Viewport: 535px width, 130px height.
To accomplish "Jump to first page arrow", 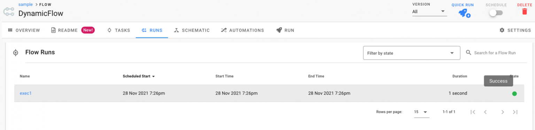I will pyautogui.click(x=473, y=112).
